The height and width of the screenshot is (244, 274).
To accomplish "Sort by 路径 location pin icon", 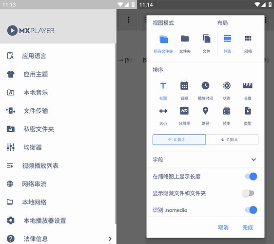I will pos(205,111).
